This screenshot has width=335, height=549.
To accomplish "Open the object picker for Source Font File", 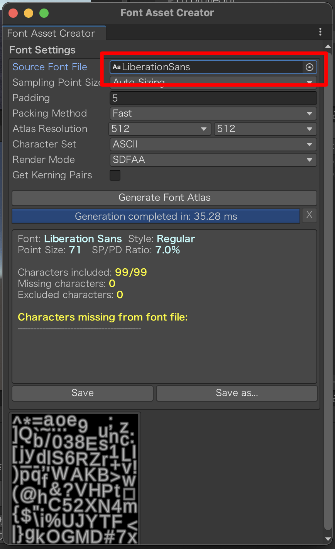I will coord(309,67).
